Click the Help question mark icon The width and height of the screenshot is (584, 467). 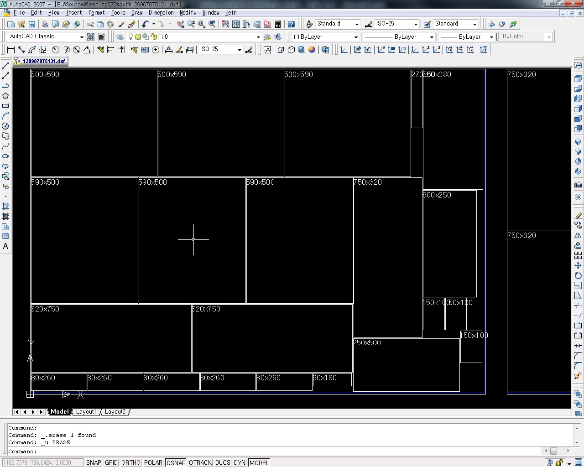pos(291,24)
